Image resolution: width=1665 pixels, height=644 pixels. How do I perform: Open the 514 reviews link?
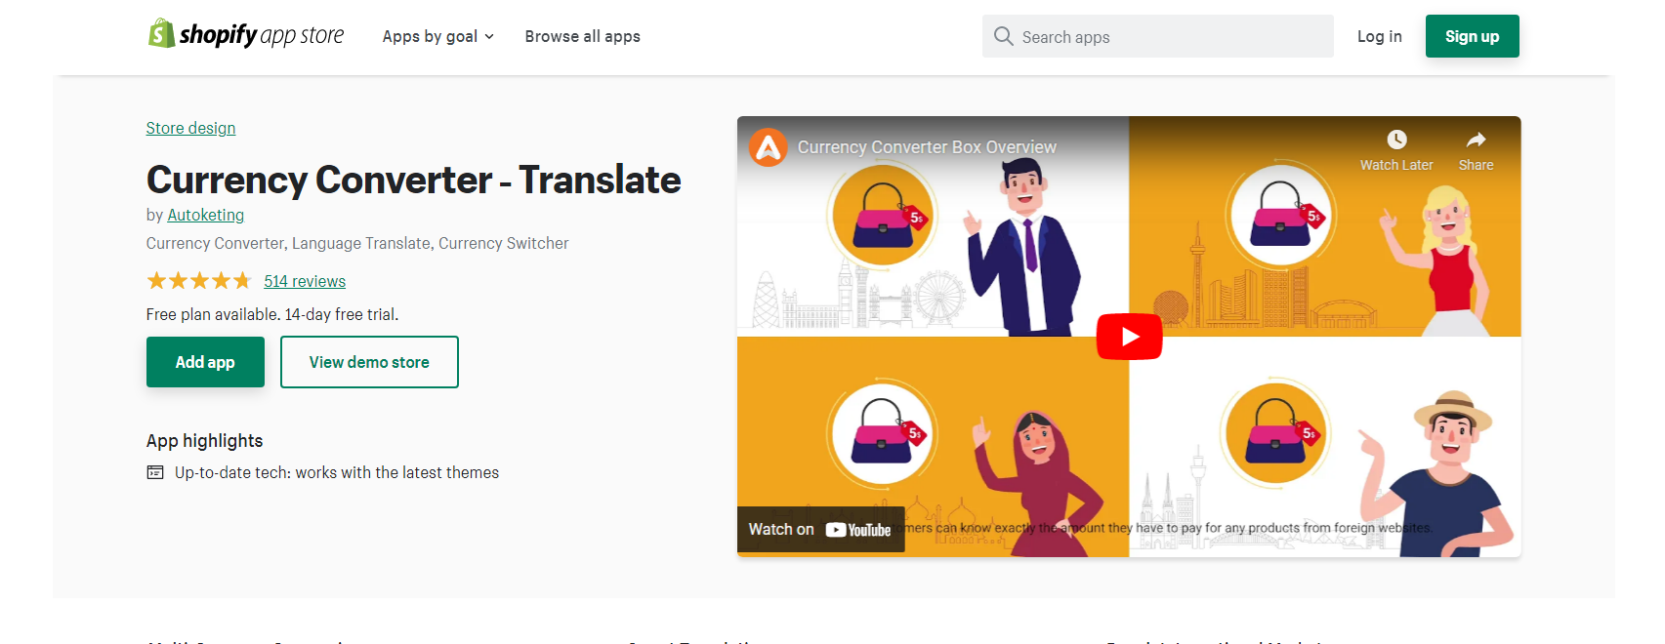coord(305,281)
